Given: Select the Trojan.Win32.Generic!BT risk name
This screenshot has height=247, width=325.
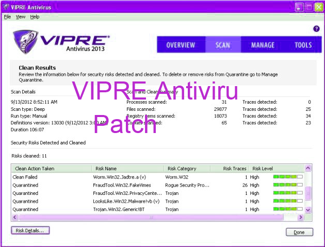Looking at the screenshot, I should 119,209.
